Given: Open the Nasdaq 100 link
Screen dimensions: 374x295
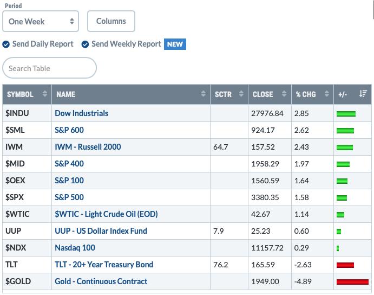Looking at the screenshot, I should point(75,248).
